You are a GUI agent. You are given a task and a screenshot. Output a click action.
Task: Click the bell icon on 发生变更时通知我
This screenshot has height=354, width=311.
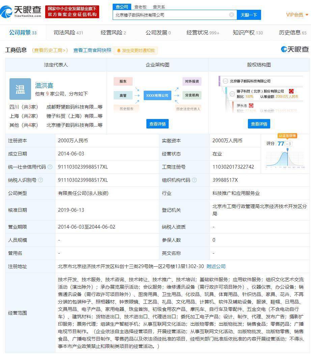(x=118, y=50)
